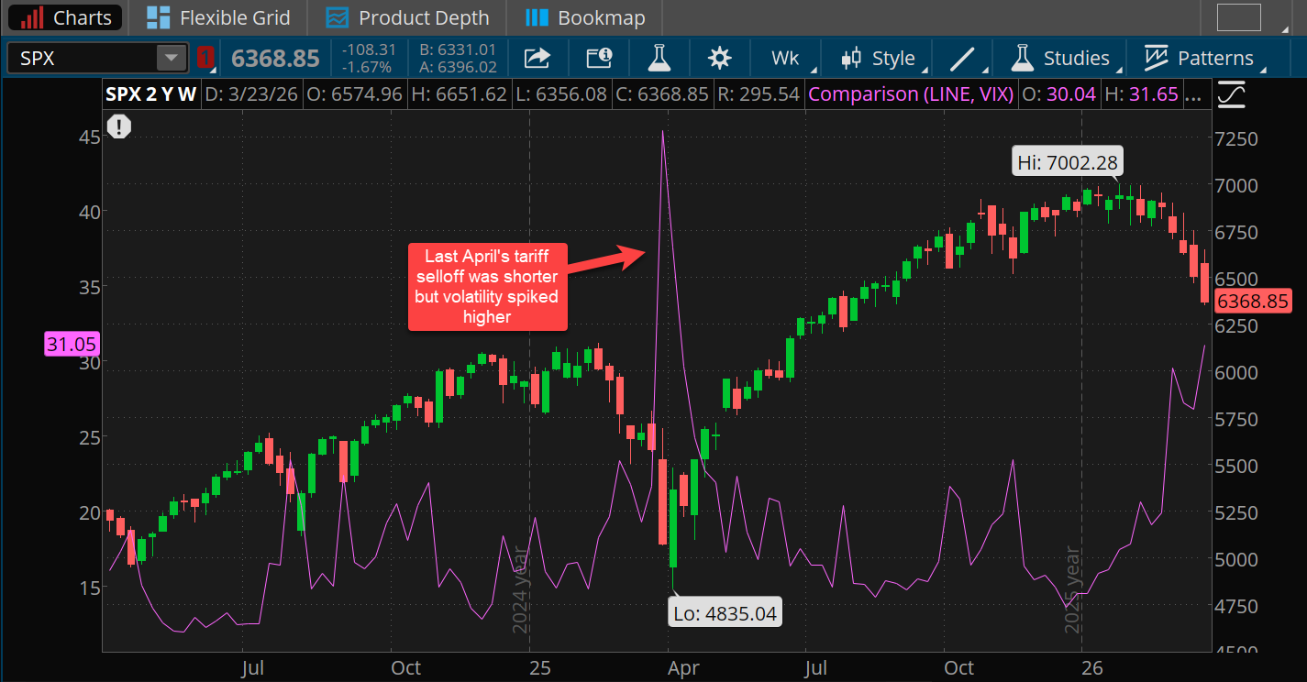This screenshot has width=1307, height=682.
Task: Toggle the warning icon on the chart area
Action: (x=118, y=126)
